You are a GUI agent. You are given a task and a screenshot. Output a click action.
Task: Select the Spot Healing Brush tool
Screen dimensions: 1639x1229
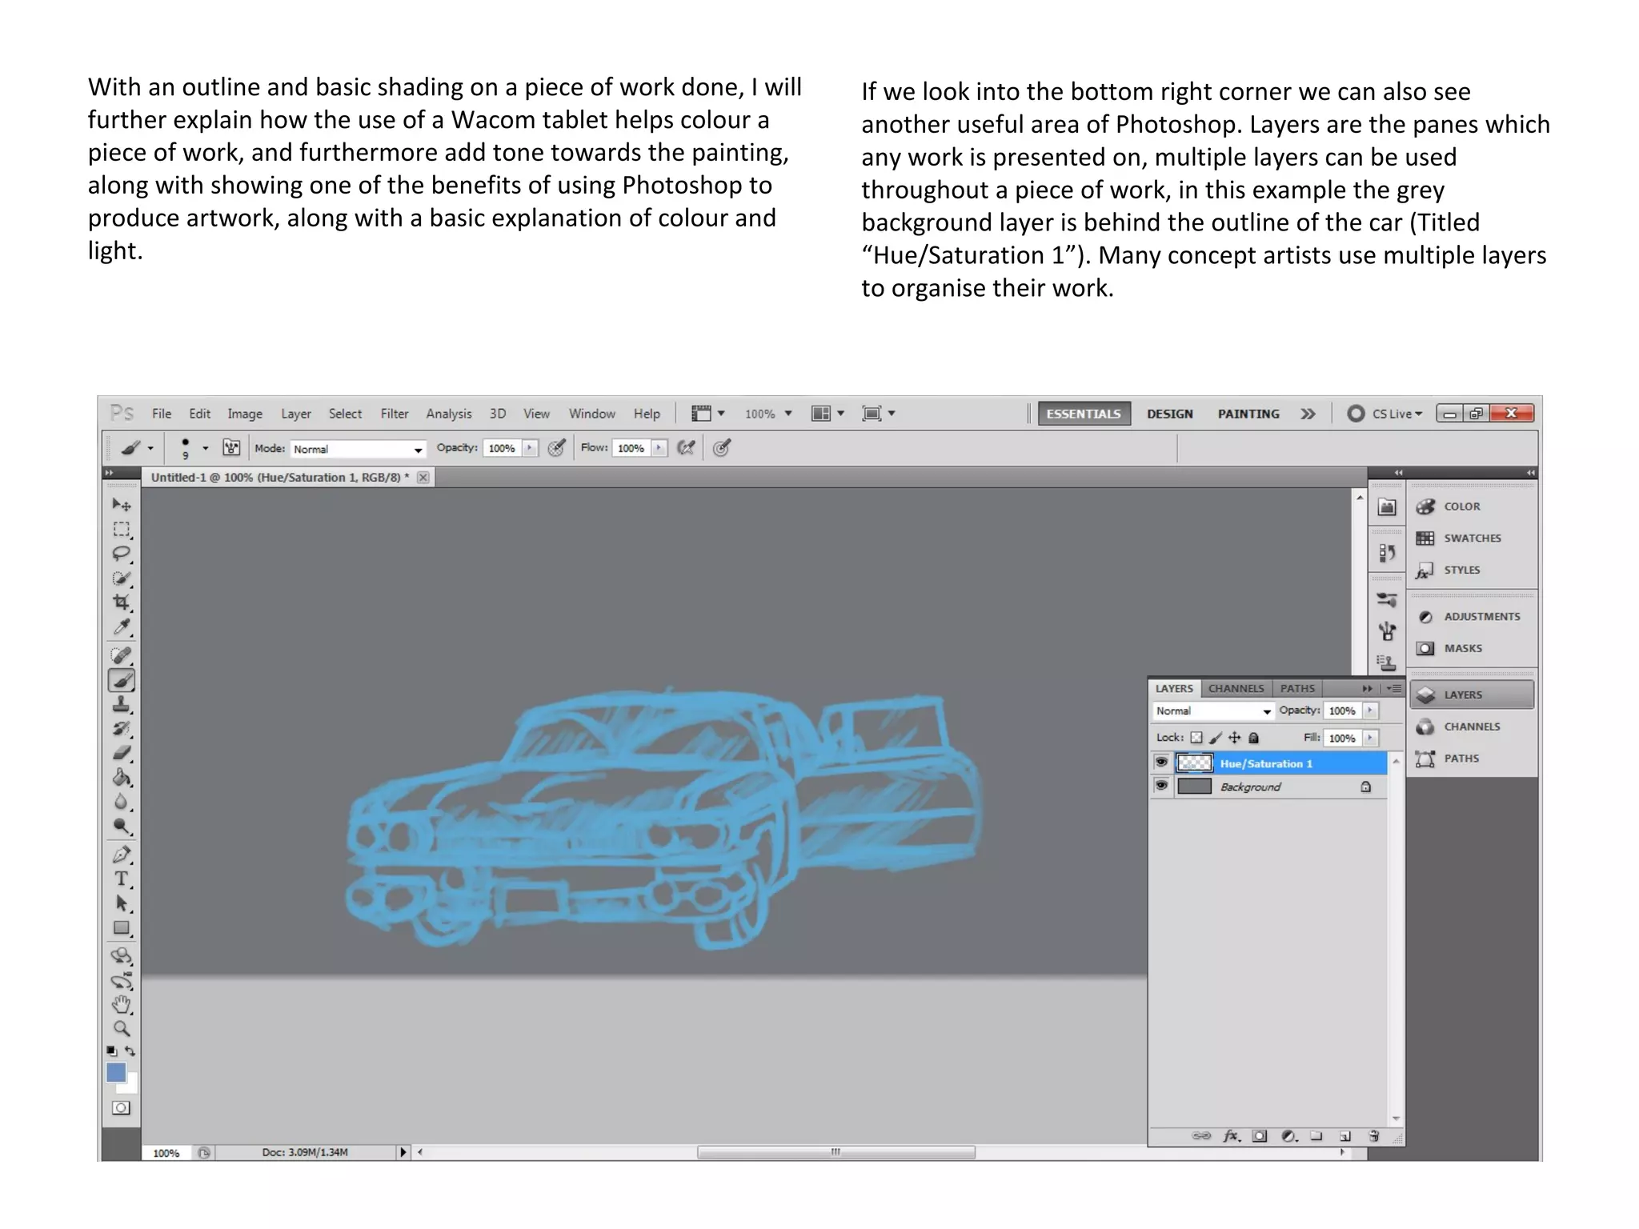point(122,655)
